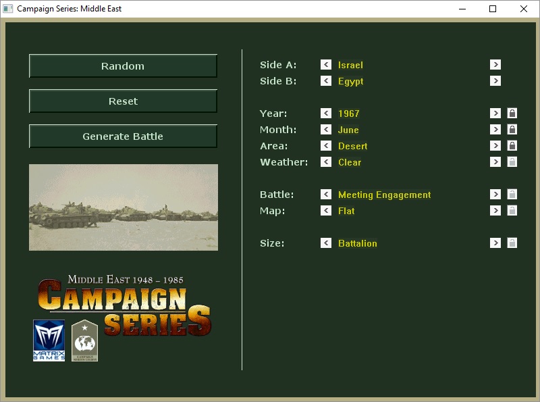The height and width of the screenshot is (402, 540).
Task: Click the Israel side value
Action: coord(350,65)
